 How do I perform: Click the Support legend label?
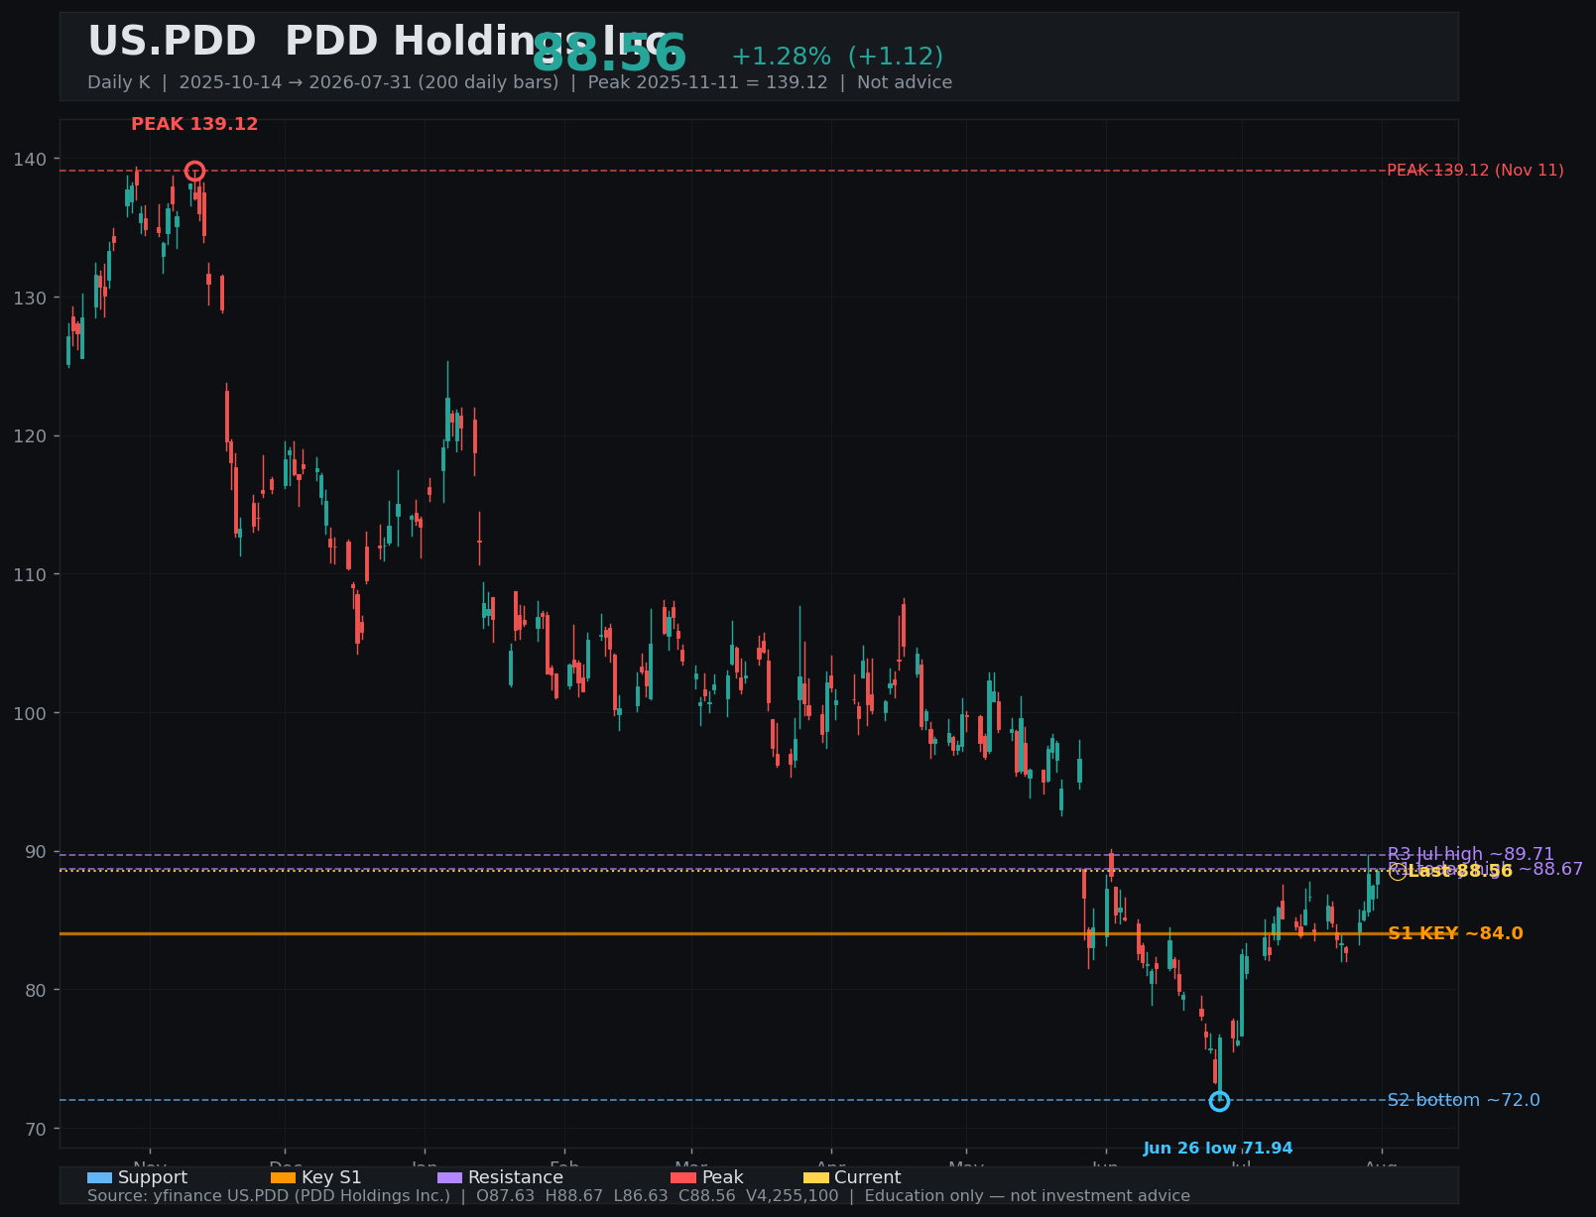[153, 1177]
